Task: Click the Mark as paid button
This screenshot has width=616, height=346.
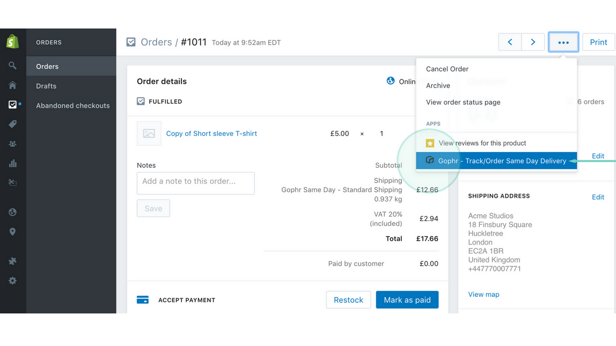Action: pyautogui.click(x=407, y=299)
